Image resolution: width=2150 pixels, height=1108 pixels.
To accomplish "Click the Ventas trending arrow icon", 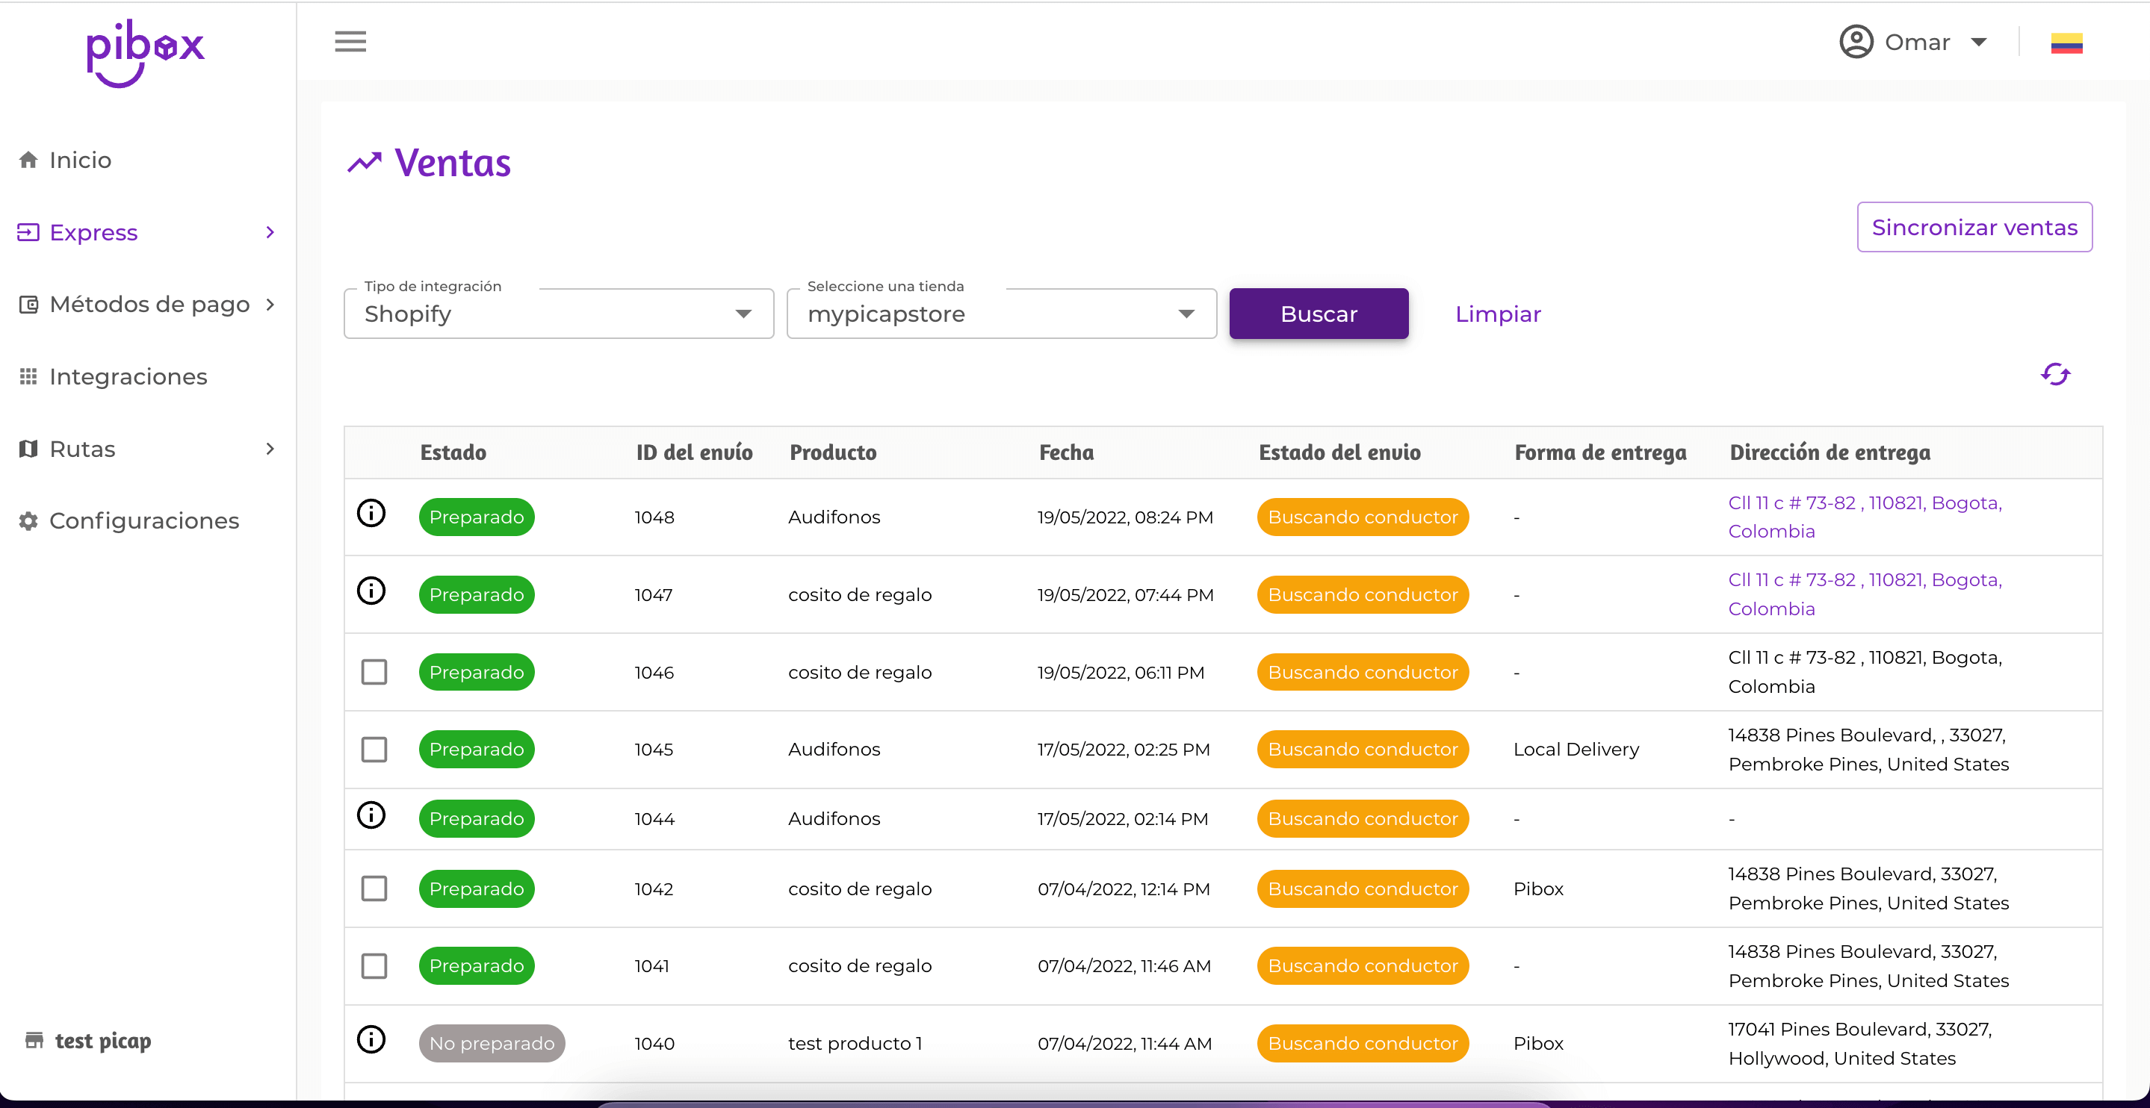I will (365, 163).
